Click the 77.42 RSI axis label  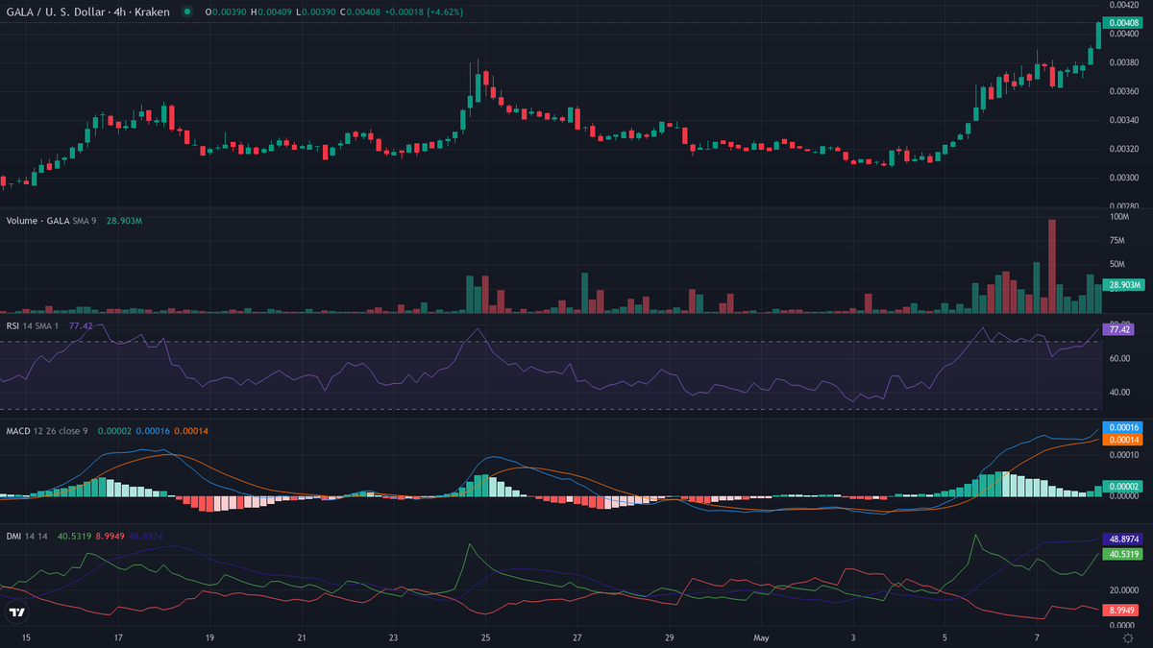(x=1119, y=329)
